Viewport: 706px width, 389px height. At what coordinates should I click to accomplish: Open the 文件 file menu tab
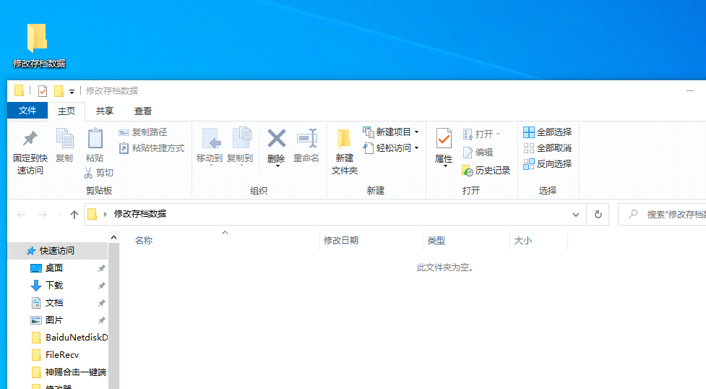[x=27, y=111]
